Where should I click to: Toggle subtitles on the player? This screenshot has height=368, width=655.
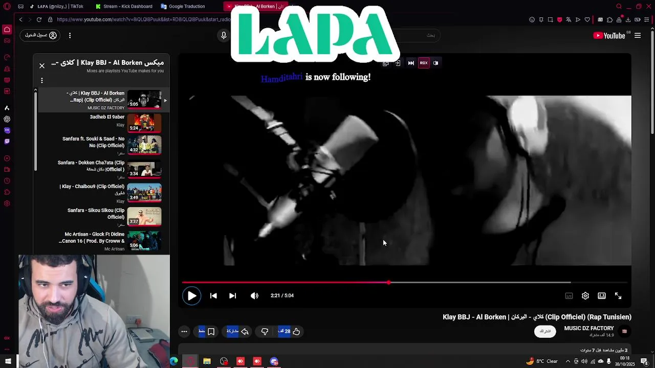pyautogui.click(x=569, y=295)
